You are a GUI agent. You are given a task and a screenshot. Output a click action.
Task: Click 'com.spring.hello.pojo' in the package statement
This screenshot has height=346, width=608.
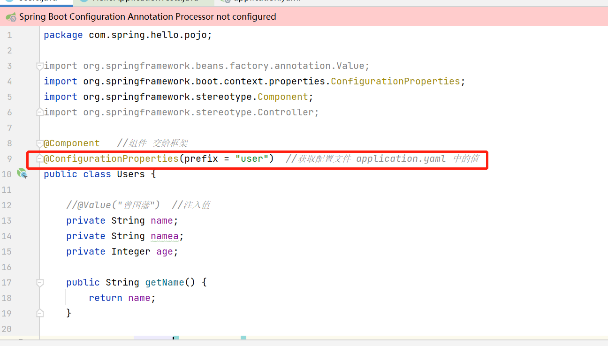[148, 35]
